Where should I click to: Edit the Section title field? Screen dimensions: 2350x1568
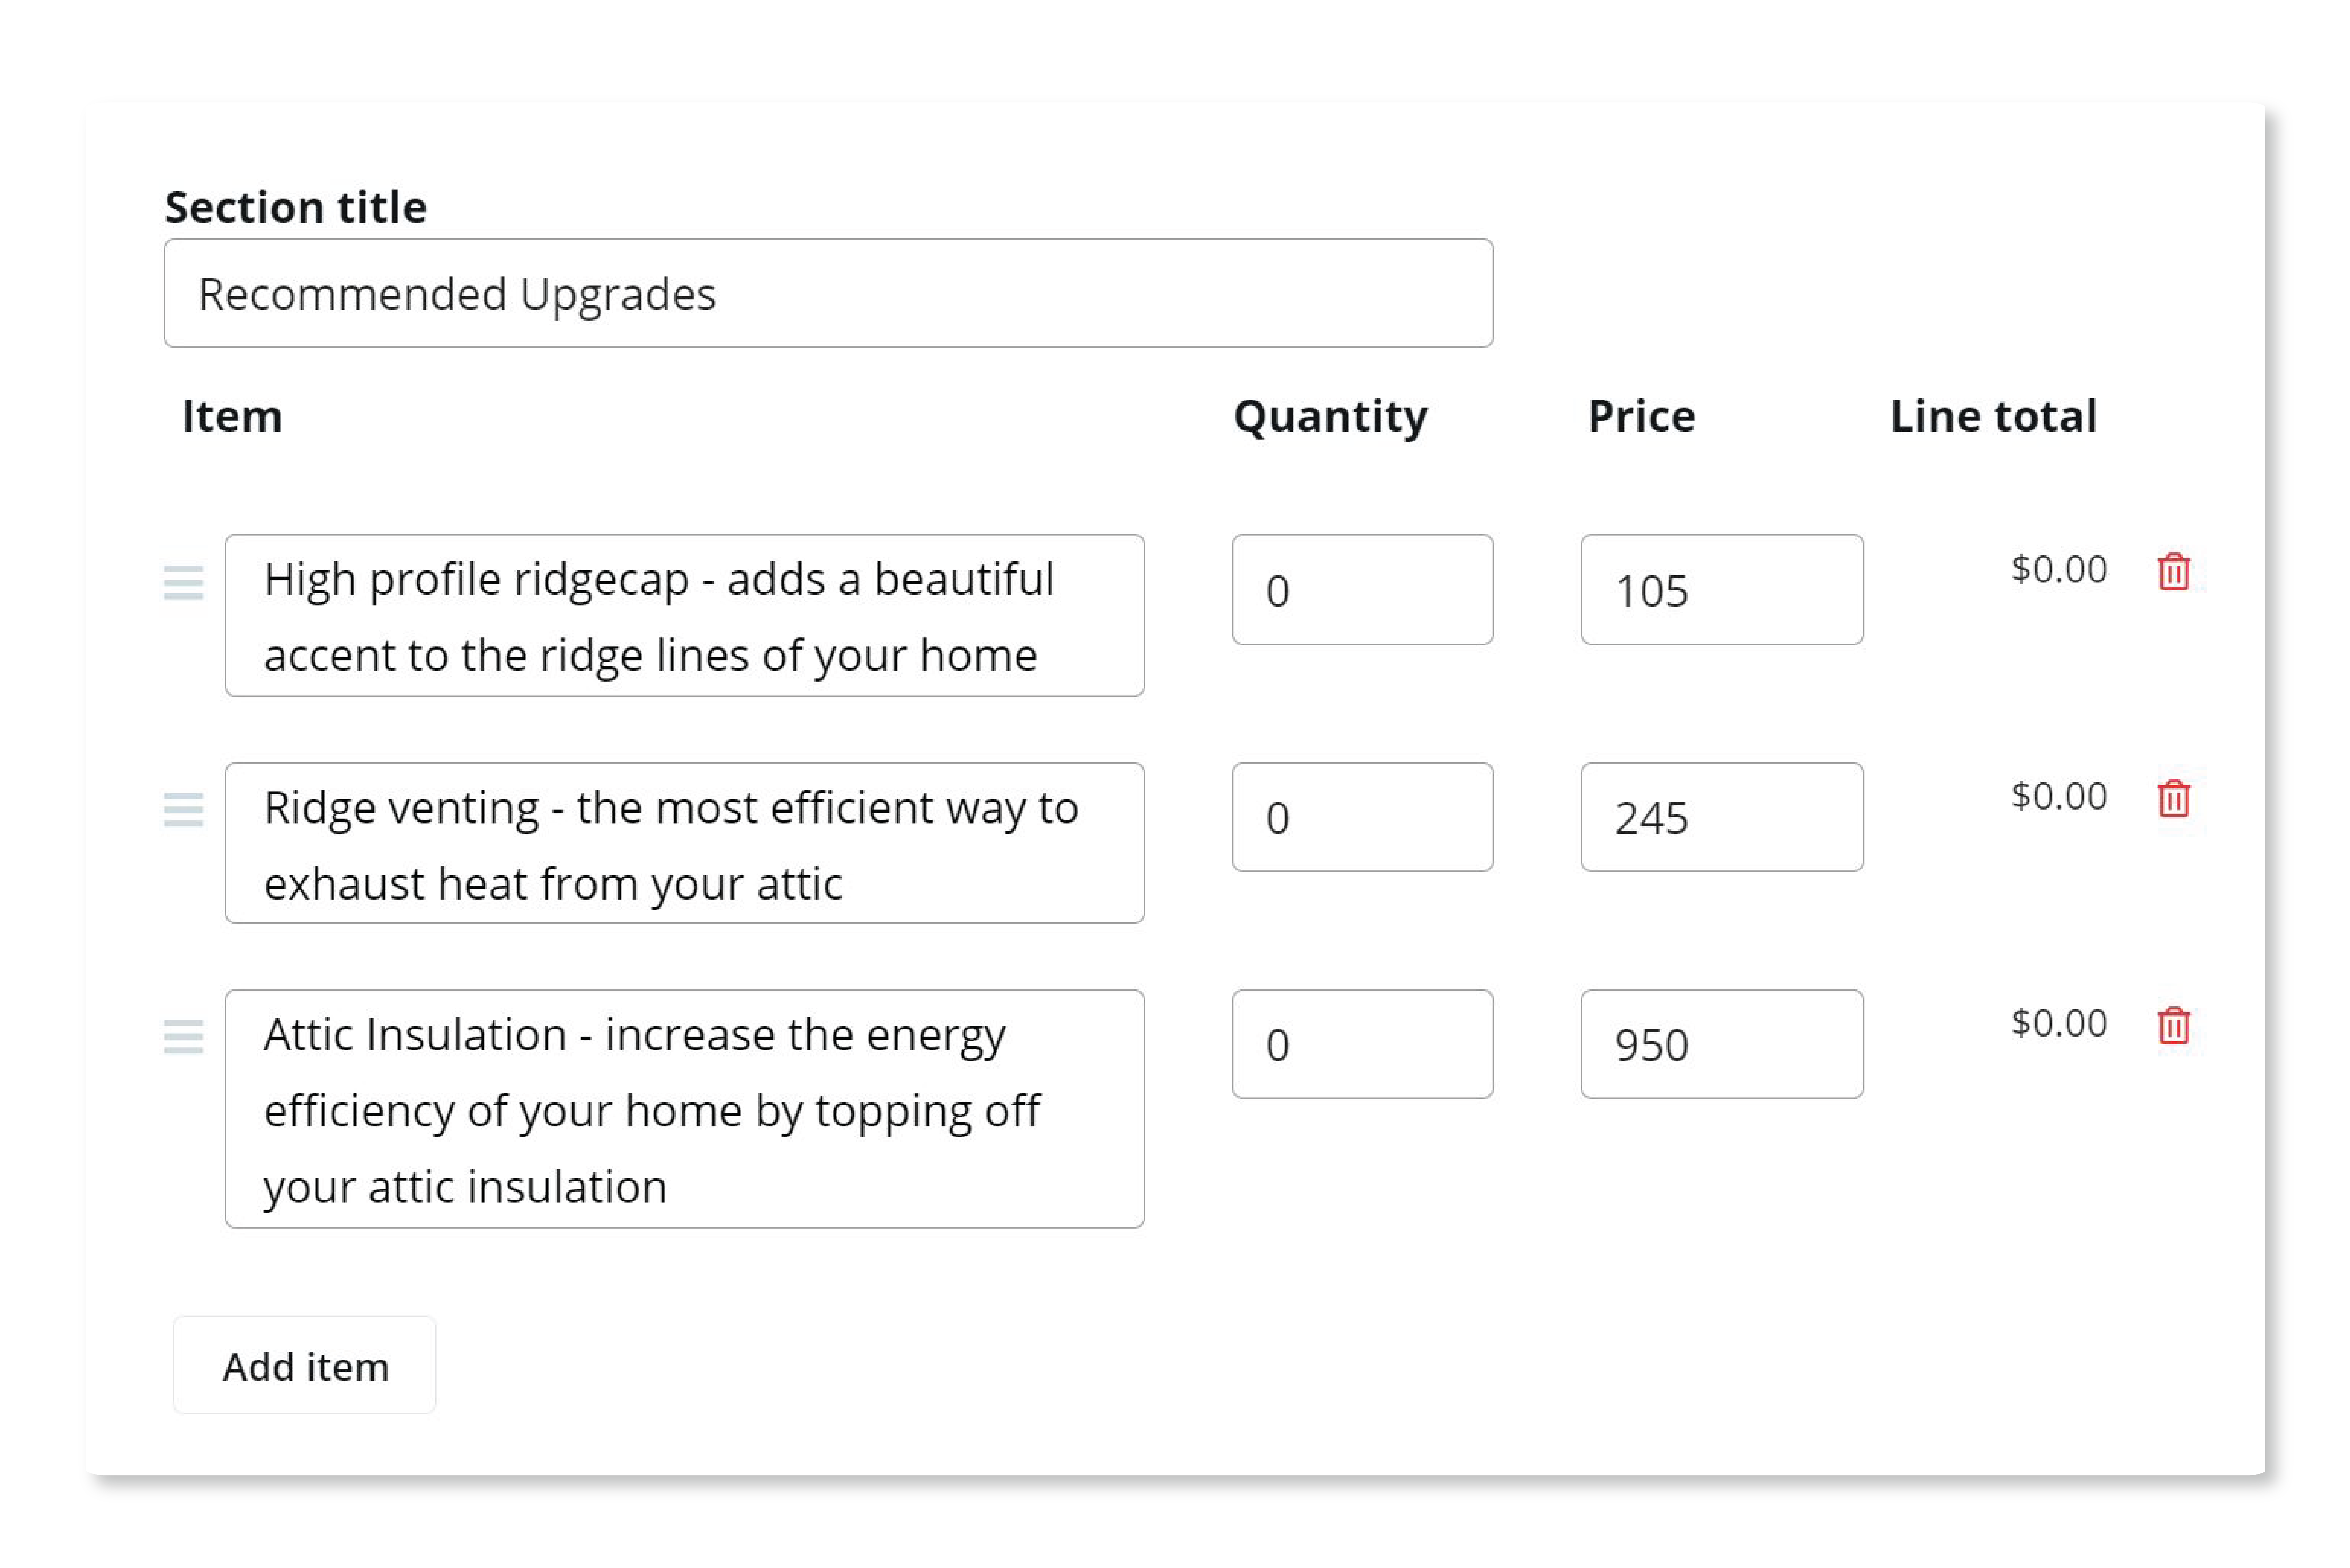coord(828,293)
